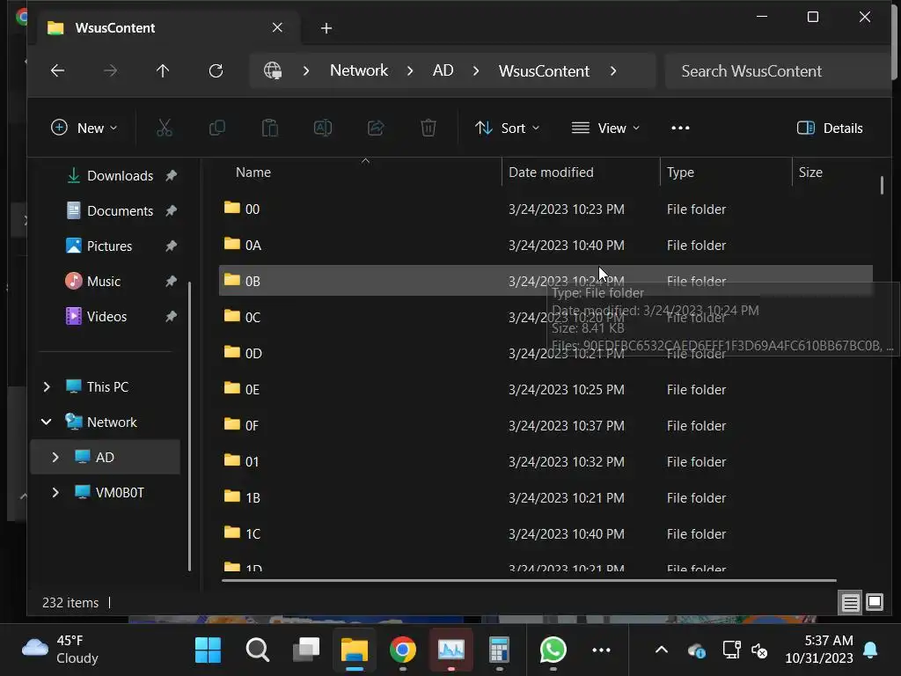Select the 0A folder

(546, 245)
